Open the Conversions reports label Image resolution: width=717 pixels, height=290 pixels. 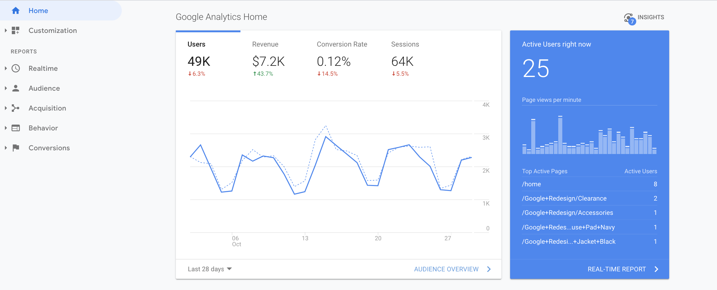(49, 148)
